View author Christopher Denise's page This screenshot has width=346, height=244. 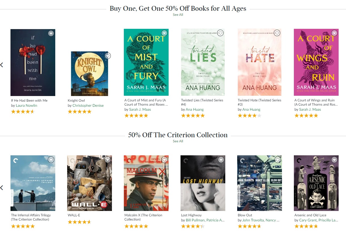click(88, 106)
